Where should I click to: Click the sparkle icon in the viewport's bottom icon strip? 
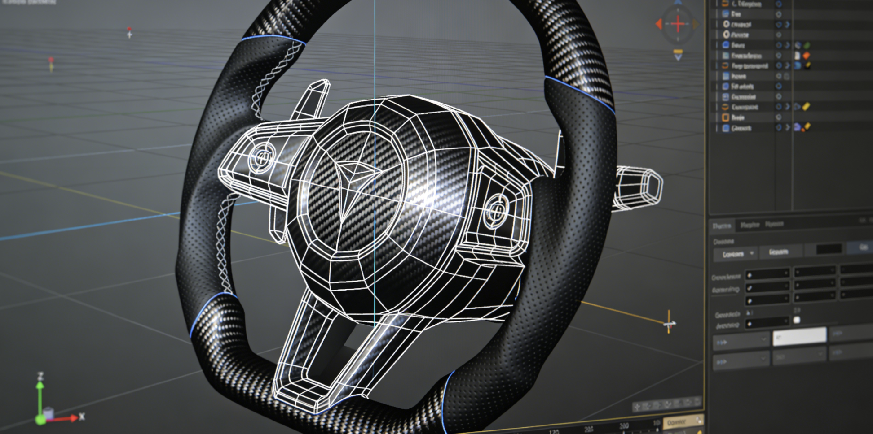point(637,407)
